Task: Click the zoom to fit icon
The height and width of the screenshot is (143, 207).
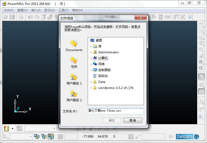Action: 201,62
